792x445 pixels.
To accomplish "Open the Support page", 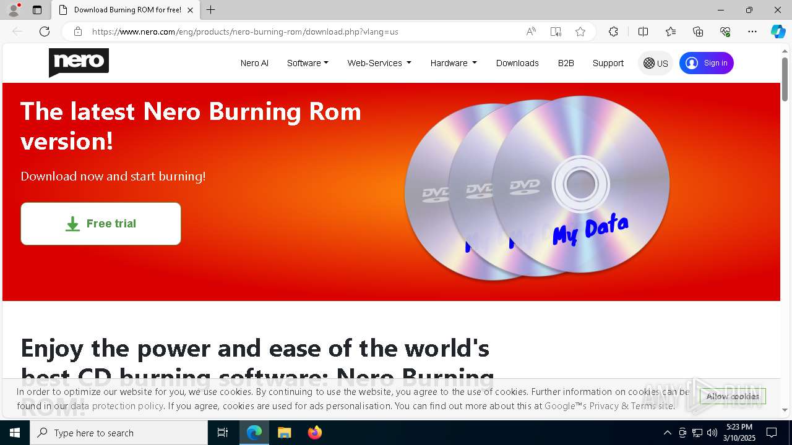I will pyautogui.click(x=608, y=63).
